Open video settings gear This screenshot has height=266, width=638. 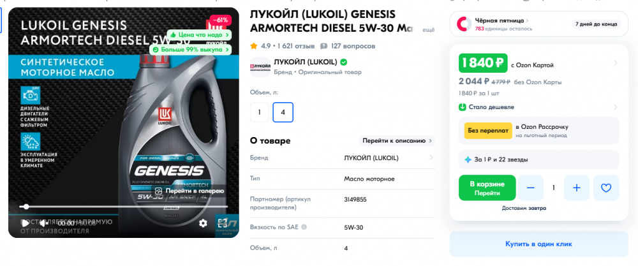click(203, 223)
